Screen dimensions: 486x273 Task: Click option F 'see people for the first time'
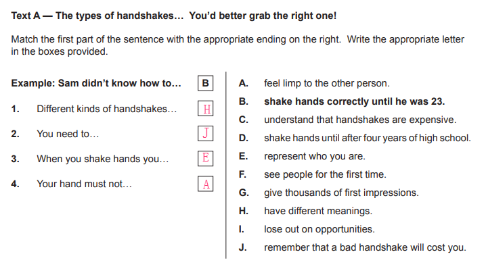pos(325,174)
